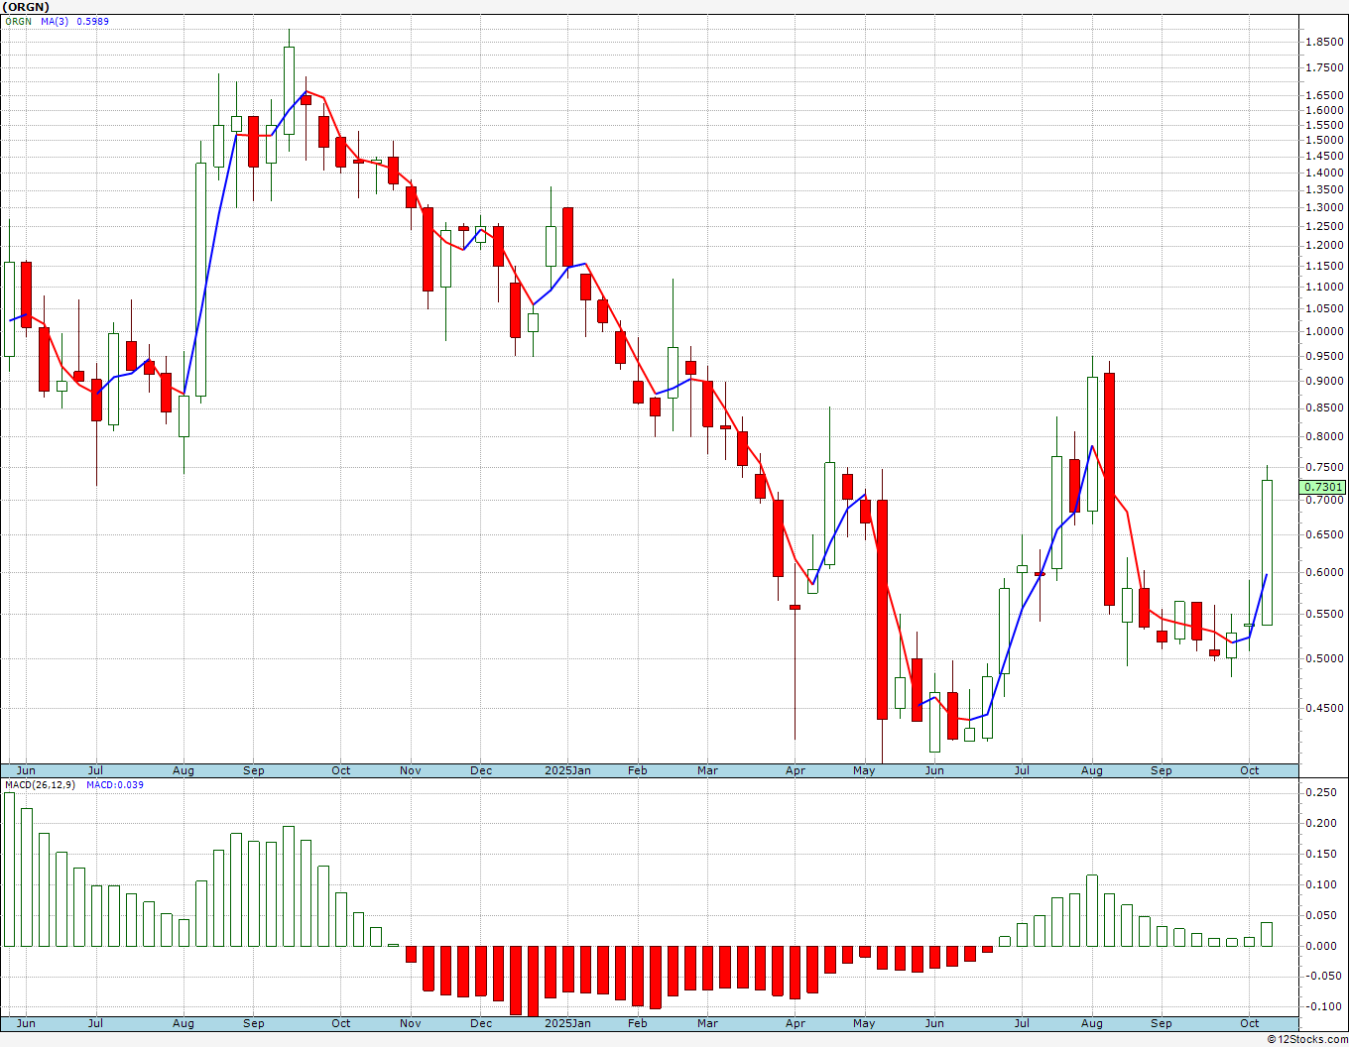The height and width of the screenshot is (1047, 1349).
Task: Click the 0.5989 moving average value
Action: pos(92,21)
